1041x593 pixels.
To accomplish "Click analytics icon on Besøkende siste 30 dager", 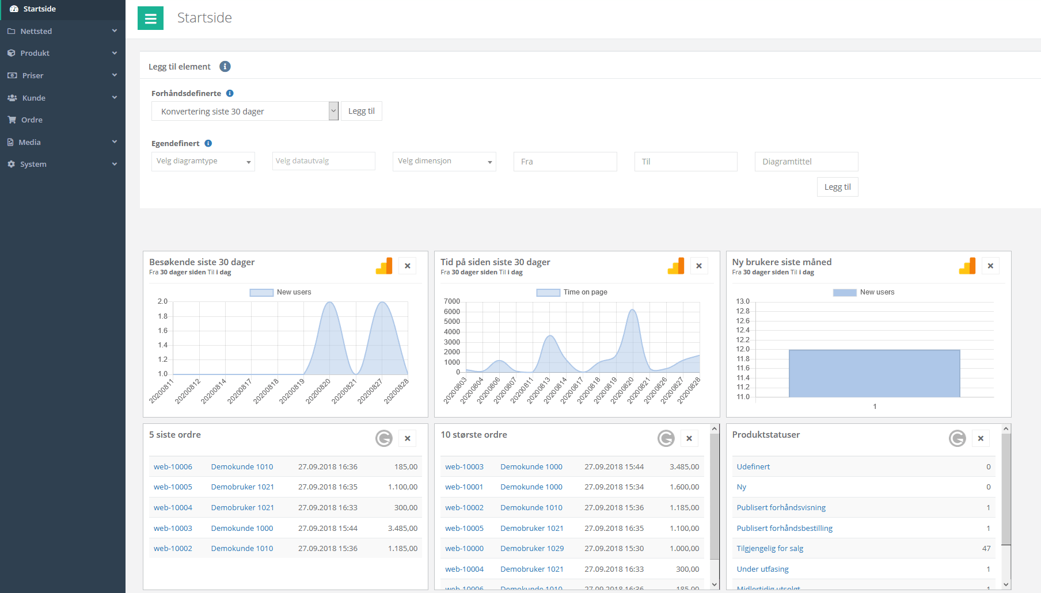I will tap(384, 266).
